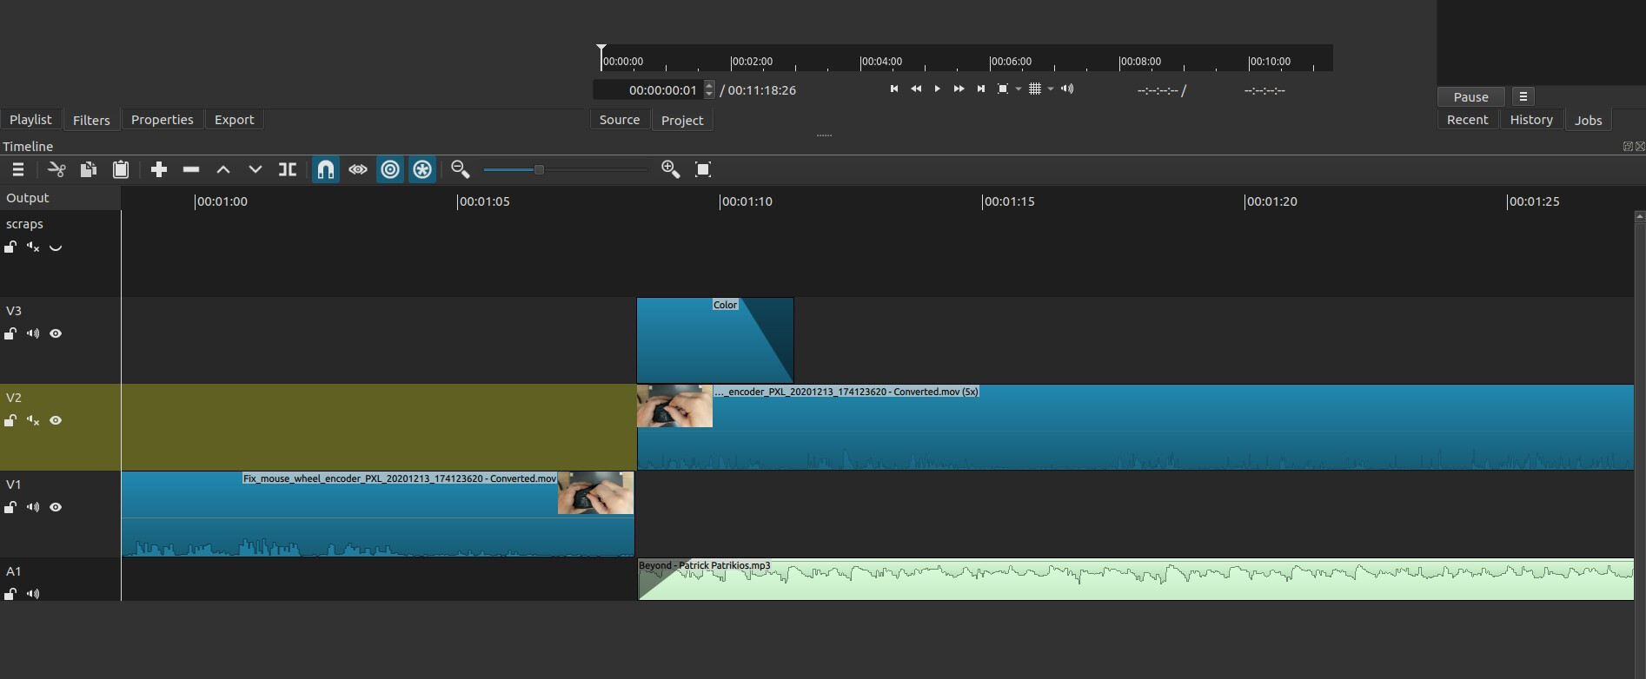This screenshot has width=1646, height=679.
Task: Click the Zoom Timeline In magnifier
Action: click(670, 169)
